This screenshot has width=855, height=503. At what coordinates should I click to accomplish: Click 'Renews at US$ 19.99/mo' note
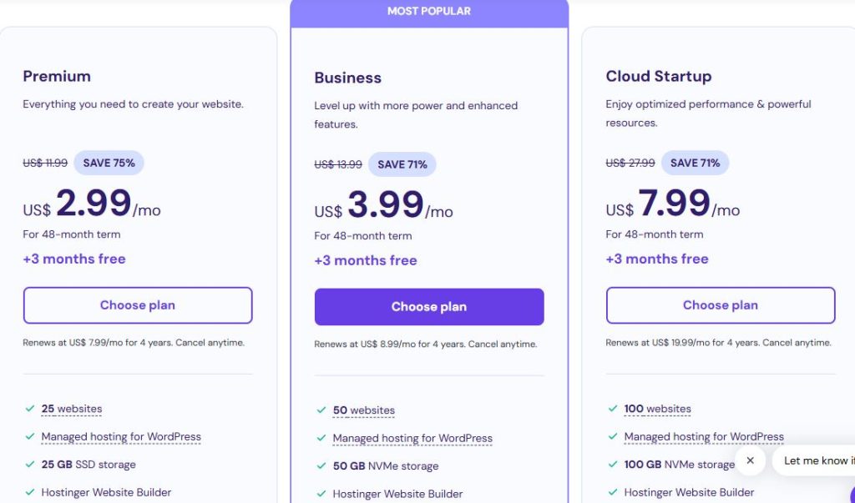click(718, 343)
